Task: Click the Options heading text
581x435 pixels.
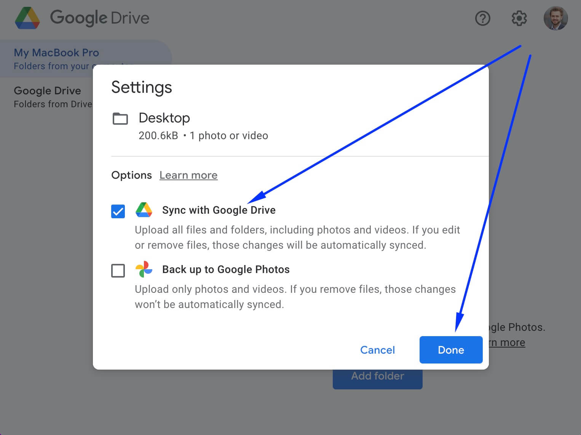Action: click(x=131, y=175)
